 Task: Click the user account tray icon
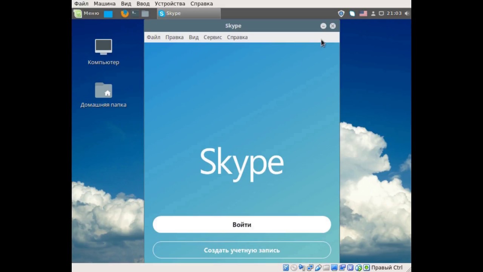point(373,13)
